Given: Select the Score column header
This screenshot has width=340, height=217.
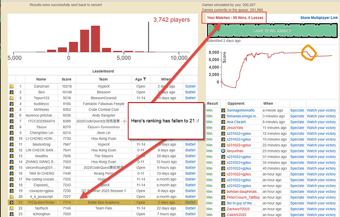Looking at the screenshot, I should [67, 79].
